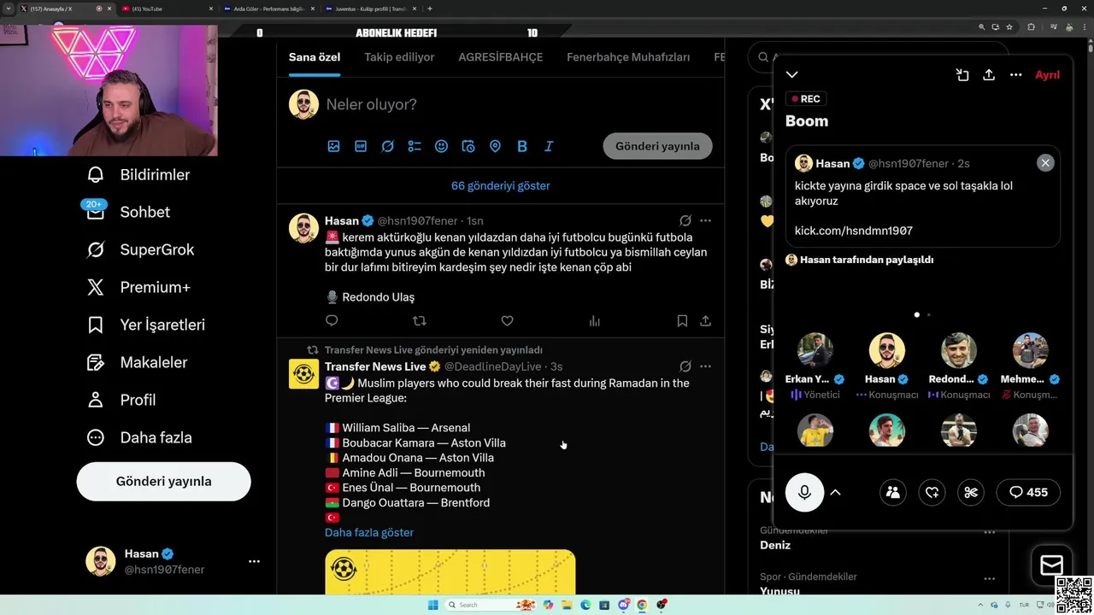Switch to the YouTube browser tab

point(167,9)
